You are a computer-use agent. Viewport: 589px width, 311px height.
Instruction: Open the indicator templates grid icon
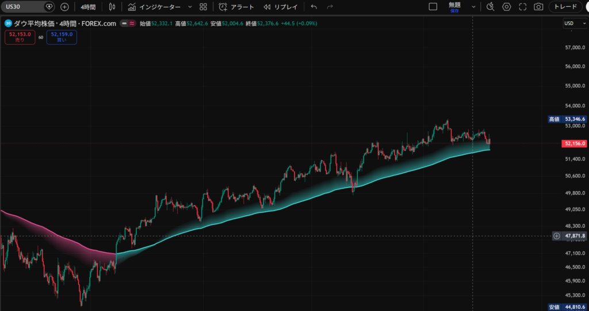pyautogui.click(x=203, y=7)
